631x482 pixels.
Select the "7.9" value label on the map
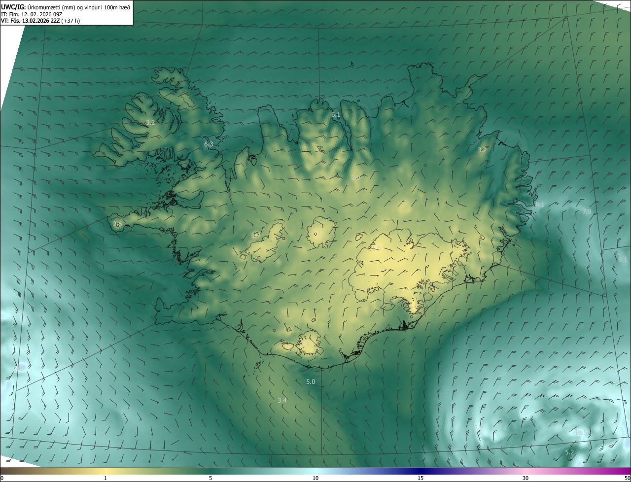pos(586,211)
